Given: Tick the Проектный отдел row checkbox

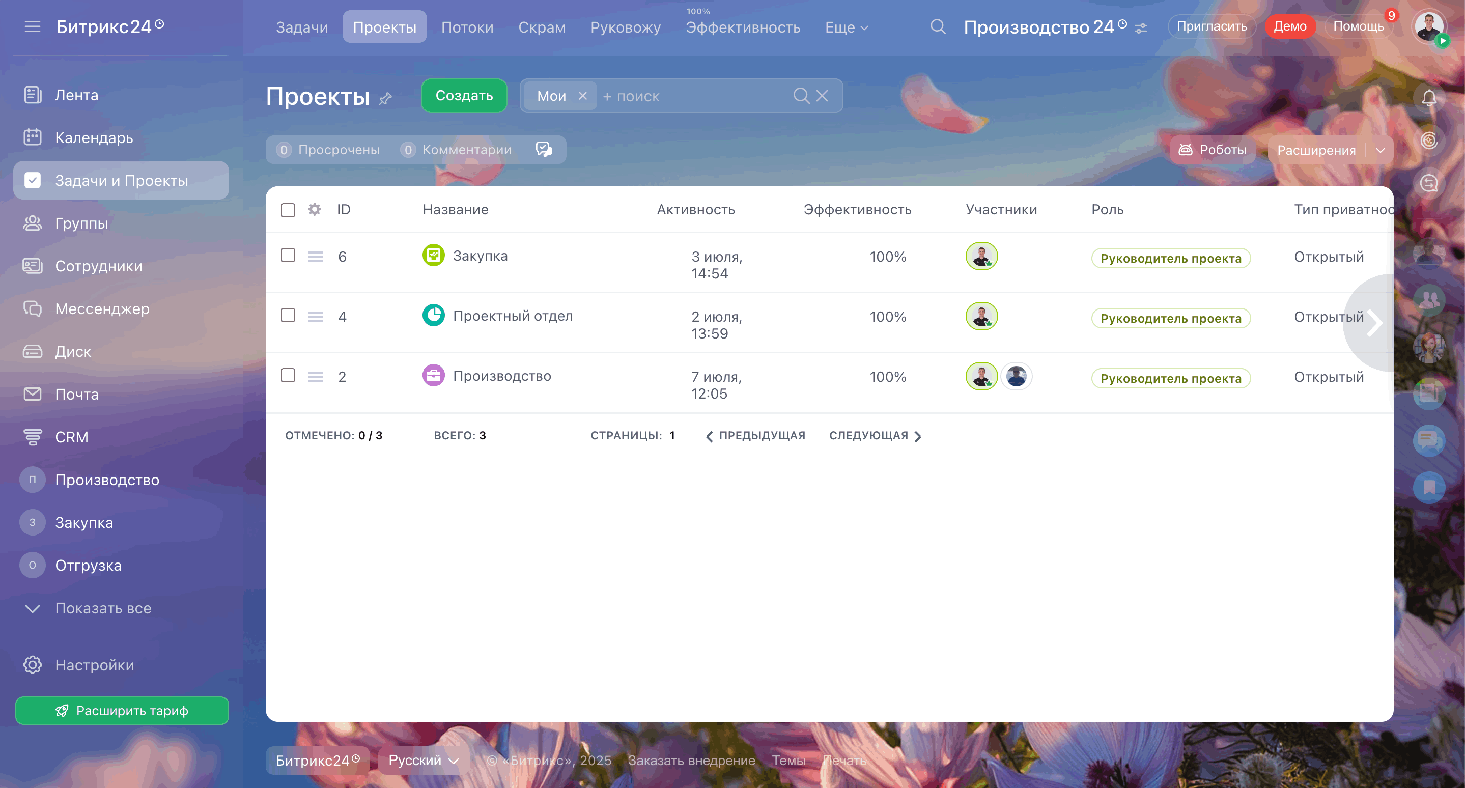Looking at the screenshot, I should [288, 316].
